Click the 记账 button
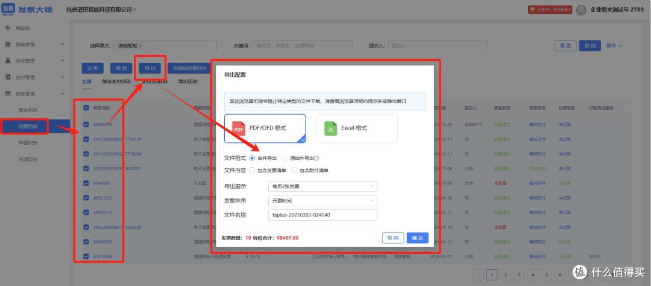651x286 pixels. pos(93,69)
